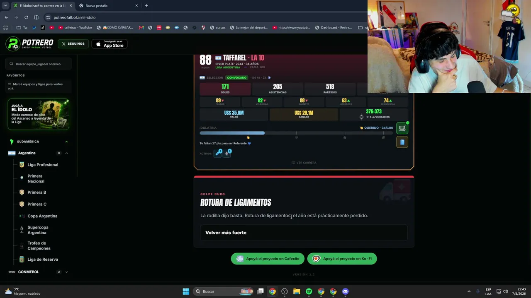Focus the team, player or tournament search box
531x298 pixels.
click(x=39, y=64)
